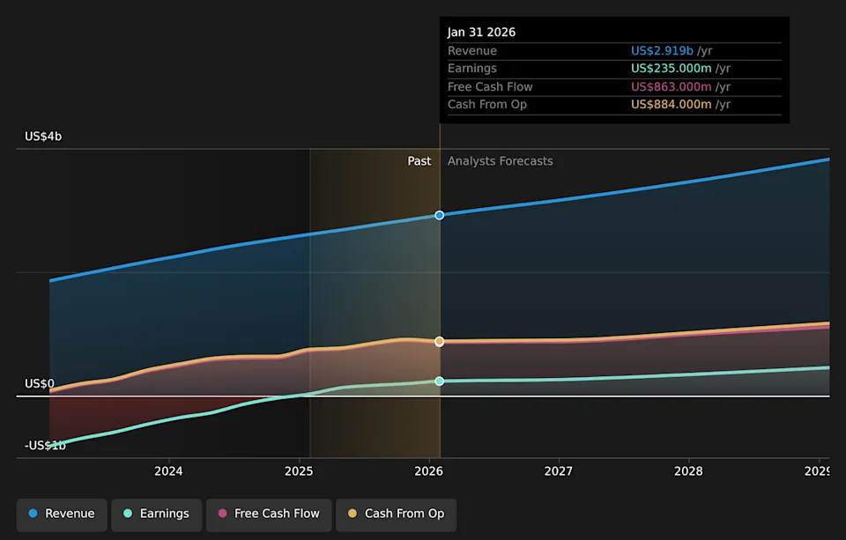Screen dimensions: 846x540
Task: Click the teal Earnings dot in the legend
Action: [129, 514]
